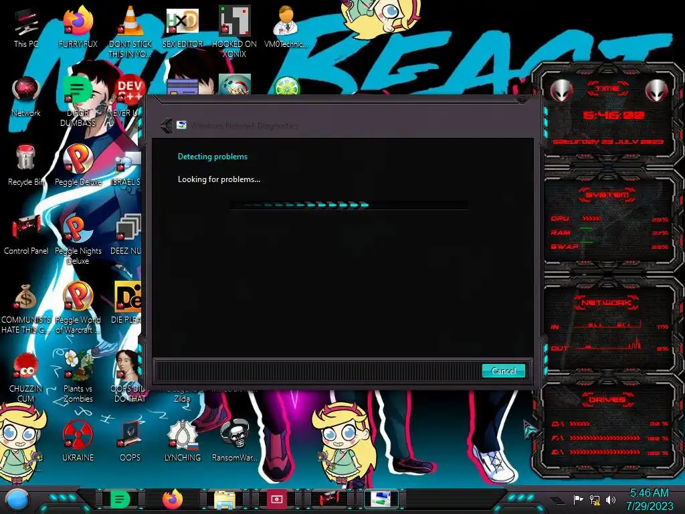Viewport: 685px width, 514px height.
Task: Open Firefox from the taskbar
Action: 173,499
